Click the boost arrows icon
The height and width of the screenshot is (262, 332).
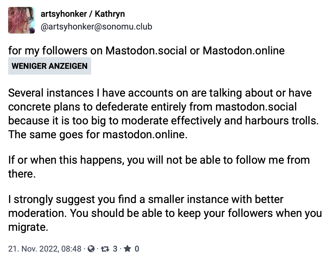tap(105, 248)
